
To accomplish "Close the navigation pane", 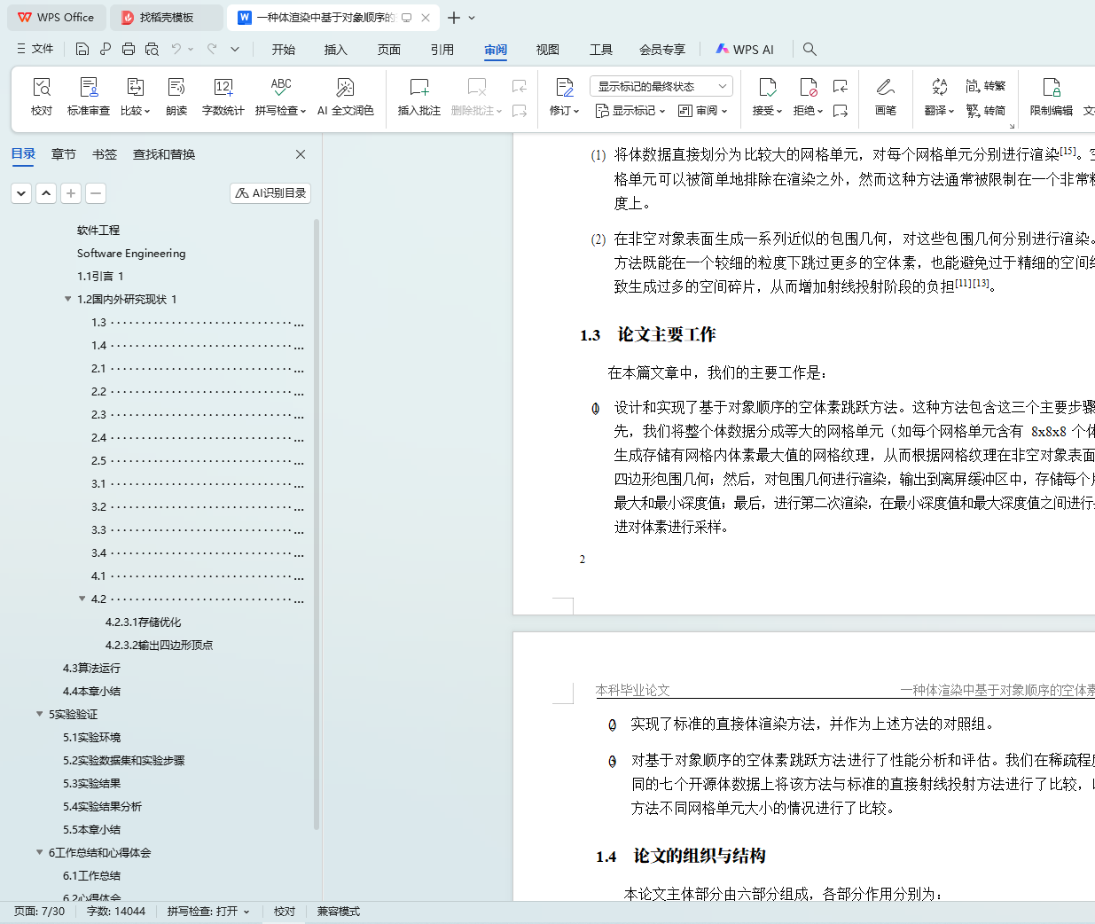I will tap(301, 154).
